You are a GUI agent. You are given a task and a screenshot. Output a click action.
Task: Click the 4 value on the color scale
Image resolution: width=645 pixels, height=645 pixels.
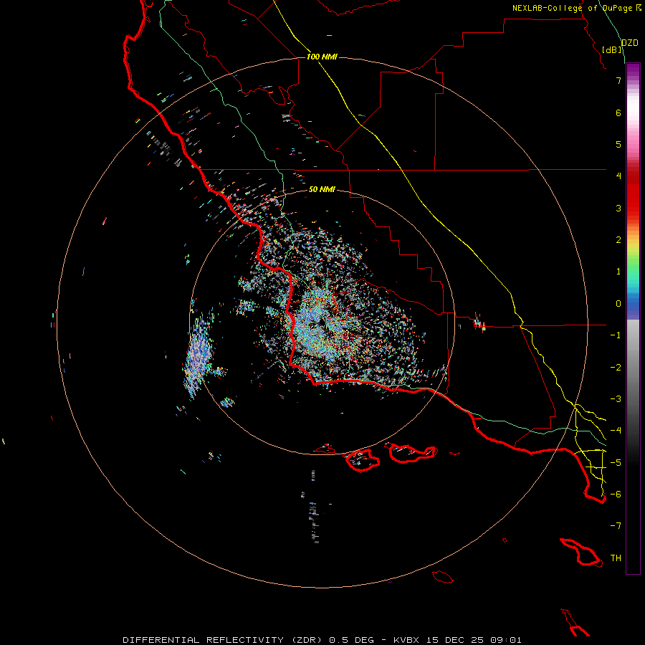618,176
